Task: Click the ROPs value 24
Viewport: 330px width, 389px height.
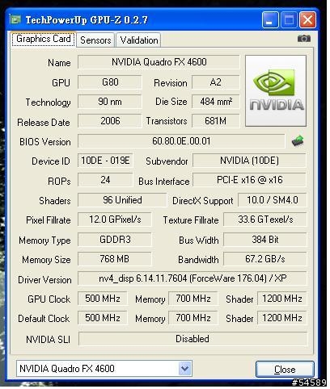Action: click(x=105, y=180)
